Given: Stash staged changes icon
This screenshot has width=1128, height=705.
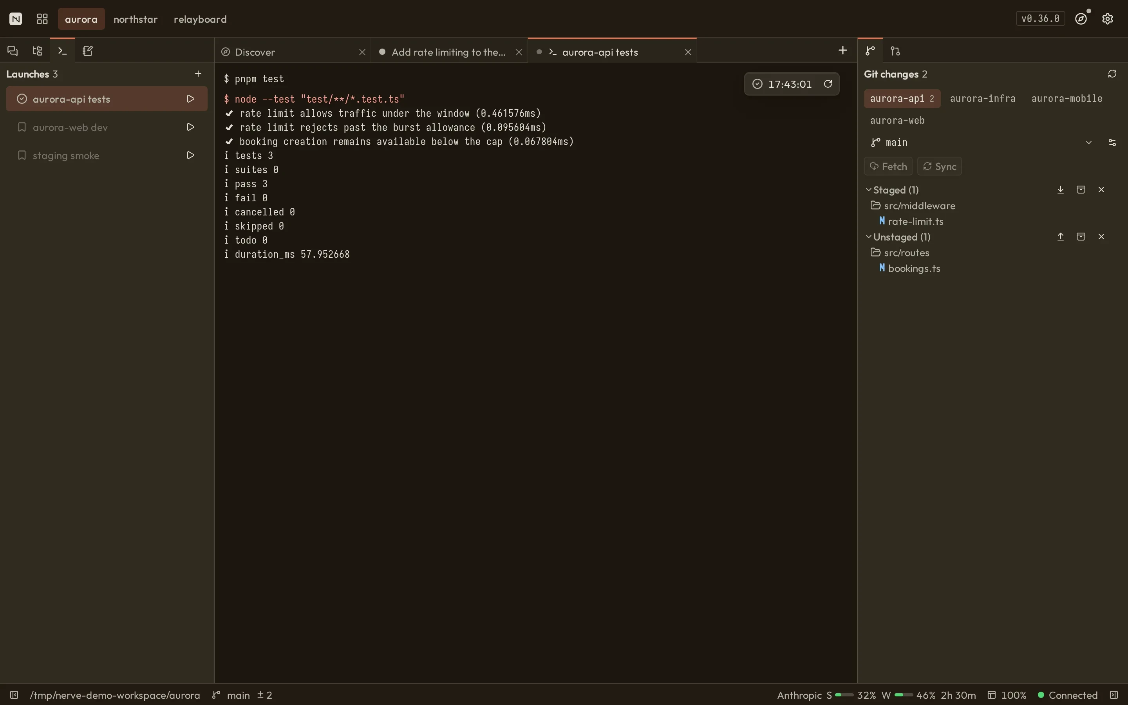Looking at the screenshot, I should coord(1081,190).
